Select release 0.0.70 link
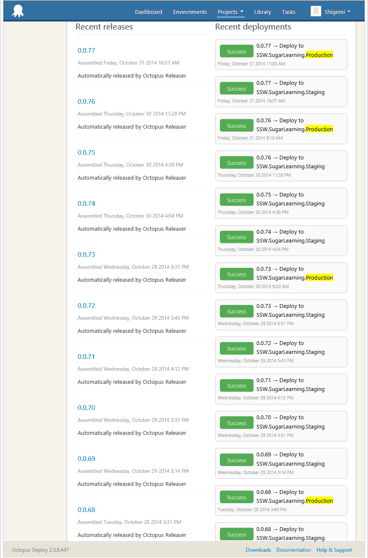 tap(87, 408)
